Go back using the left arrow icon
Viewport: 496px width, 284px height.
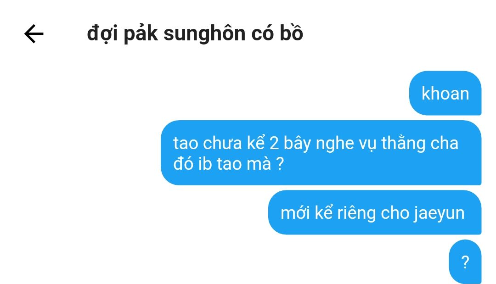click(x=34, y=34)
